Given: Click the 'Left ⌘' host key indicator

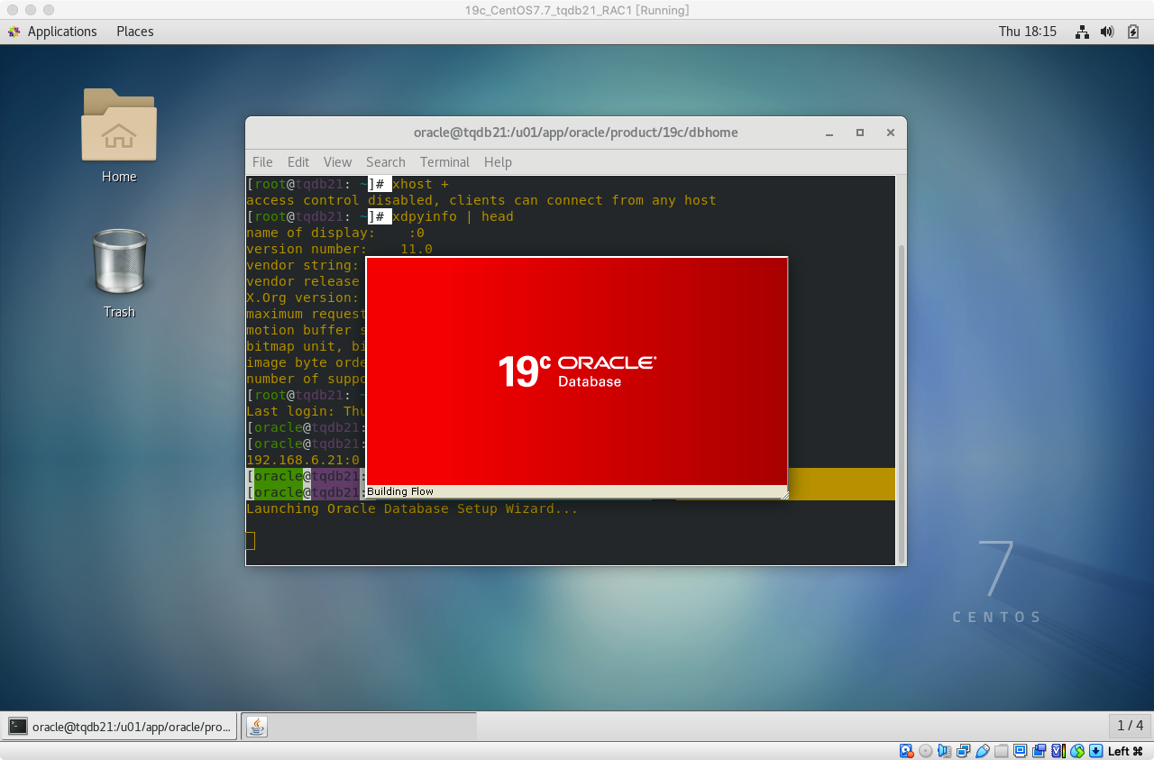Looking at the screenshot, I should (x=1125, y=751).
